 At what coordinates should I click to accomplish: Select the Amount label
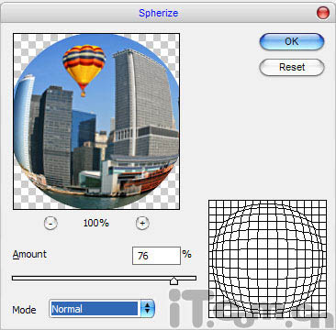point(29,254)
